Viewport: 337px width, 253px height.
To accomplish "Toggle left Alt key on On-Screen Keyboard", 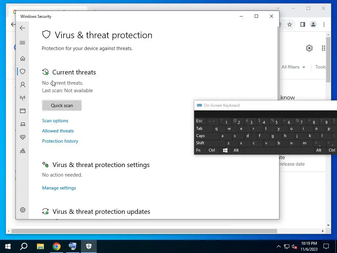I will tap(238, 150).
